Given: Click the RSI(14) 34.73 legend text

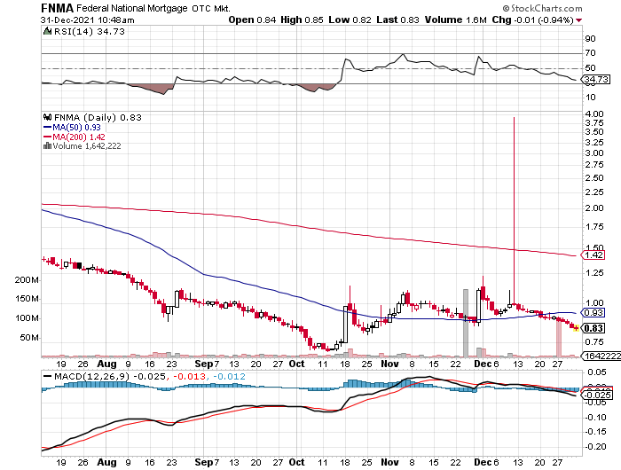Looking at the screenshot, I should [90, 31].
